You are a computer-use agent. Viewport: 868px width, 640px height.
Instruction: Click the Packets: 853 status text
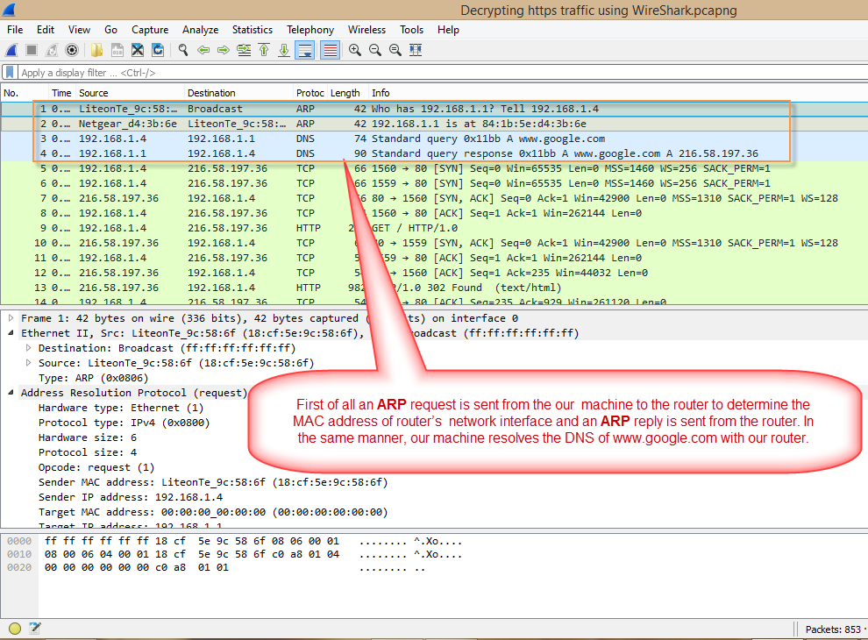point(833,629)
